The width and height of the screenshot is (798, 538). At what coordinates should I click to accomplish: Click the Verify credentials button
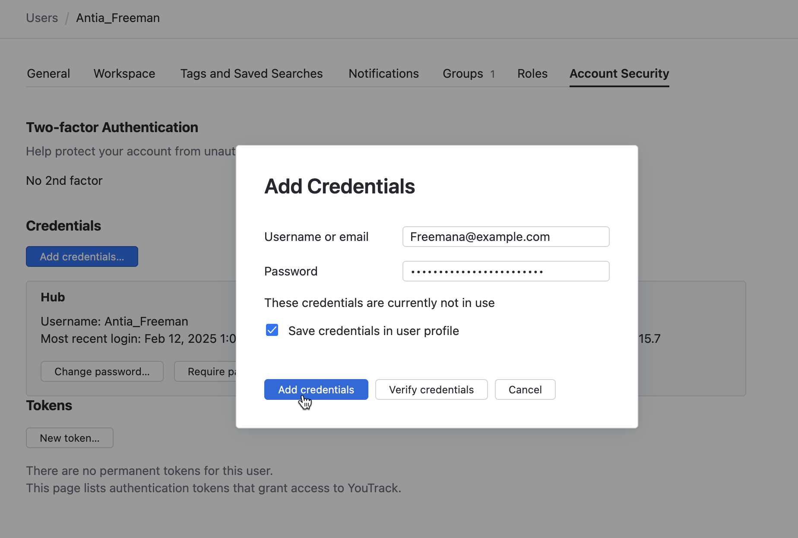pos(431,389)
